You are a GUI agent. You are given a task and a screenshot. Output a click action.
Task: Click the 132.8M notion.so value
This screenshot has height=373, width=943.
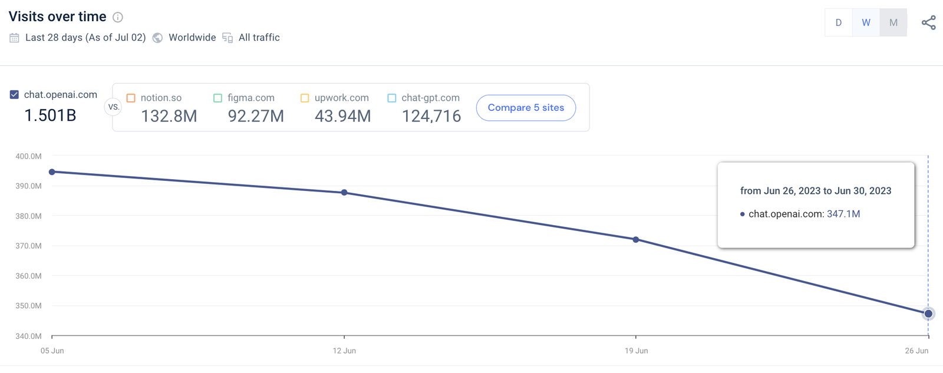169,116
